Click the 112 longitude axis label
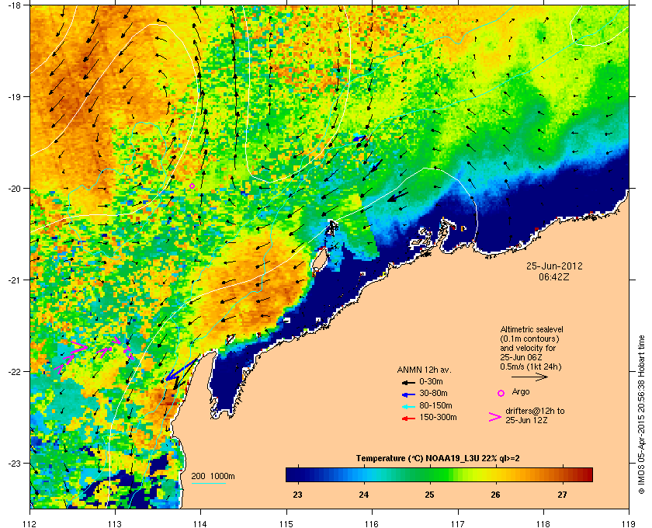 [x=29, y=523]
